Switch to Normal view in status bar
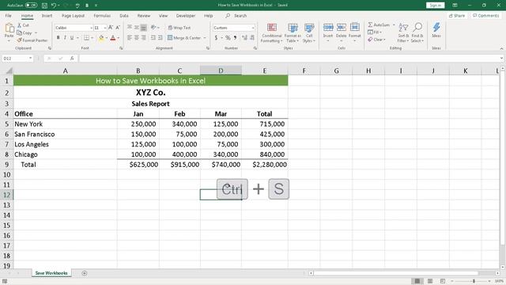Screen dimensions: 506x285 [x=417, y=281]
